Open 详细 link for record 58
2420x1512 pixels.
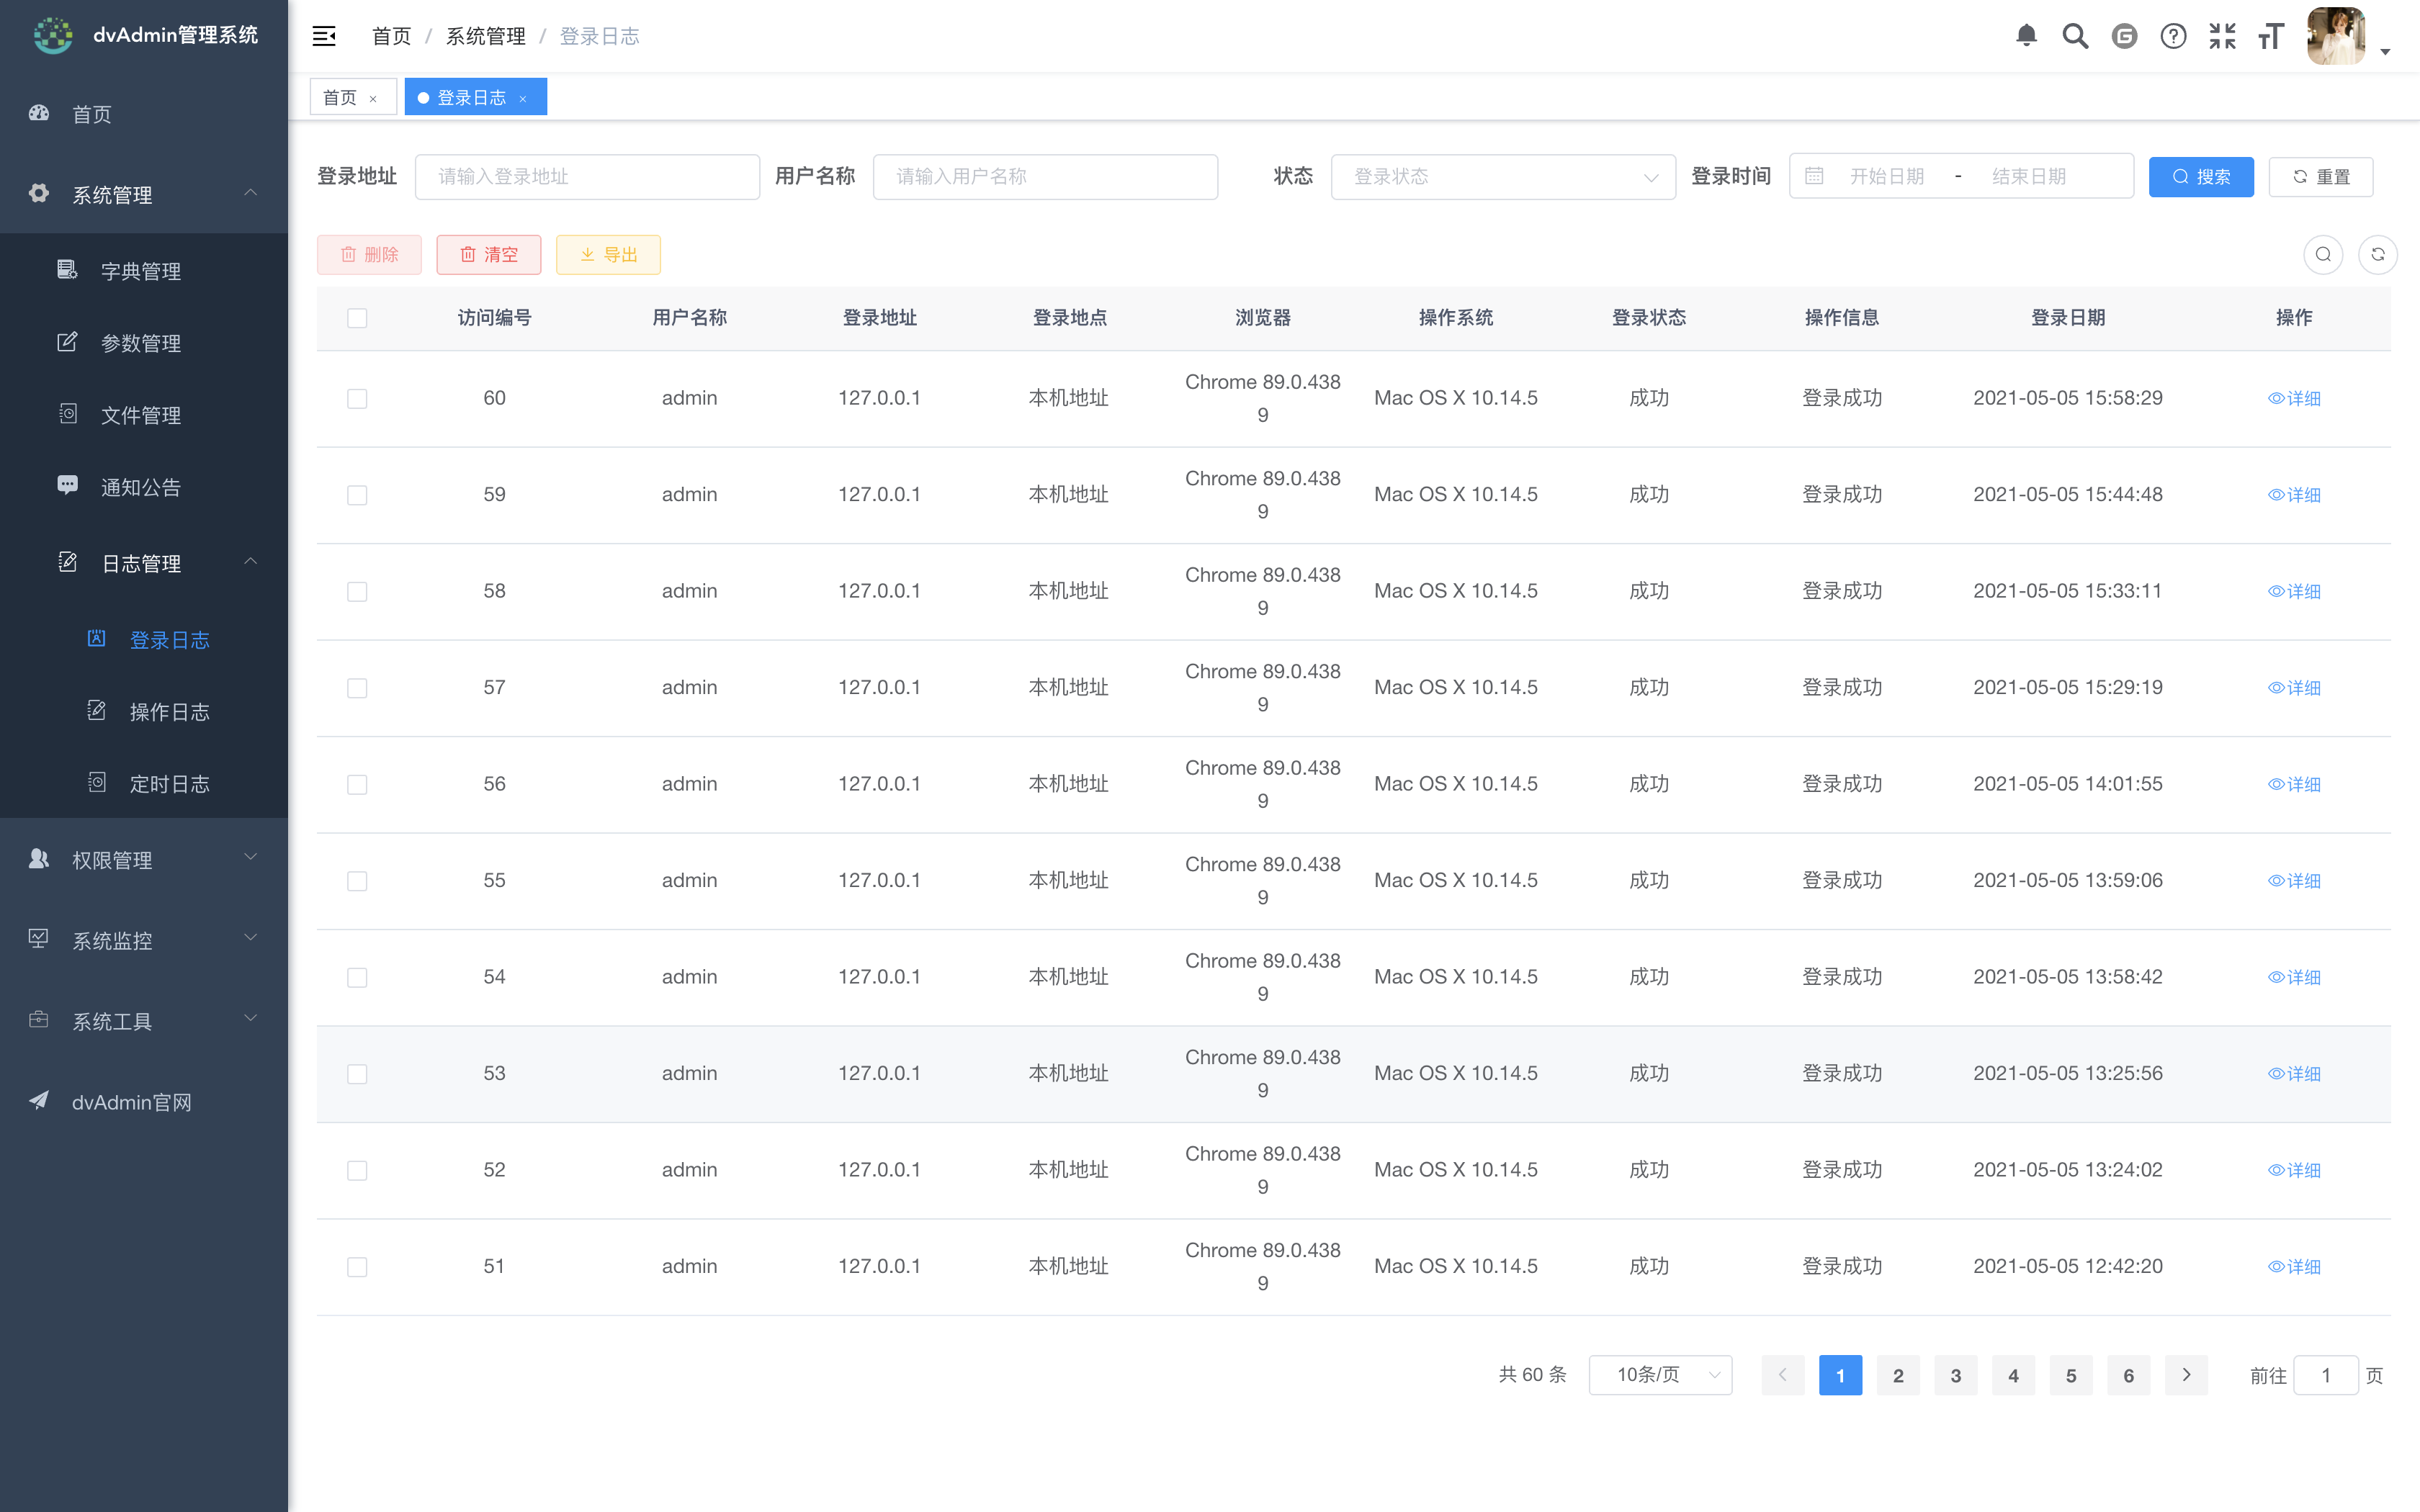tap(2295, 591)
